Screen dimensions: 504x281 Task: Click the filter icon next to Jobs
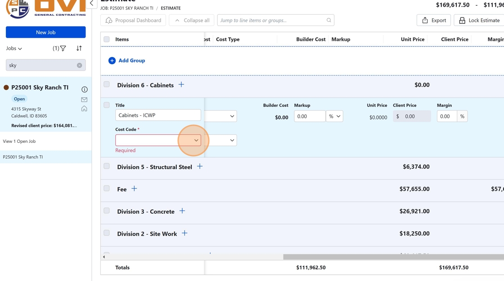coord(63,48)
